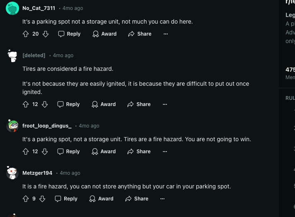
Task: Open more options on froot_loop_dingus_'s comment
Action: click(165, 152)
